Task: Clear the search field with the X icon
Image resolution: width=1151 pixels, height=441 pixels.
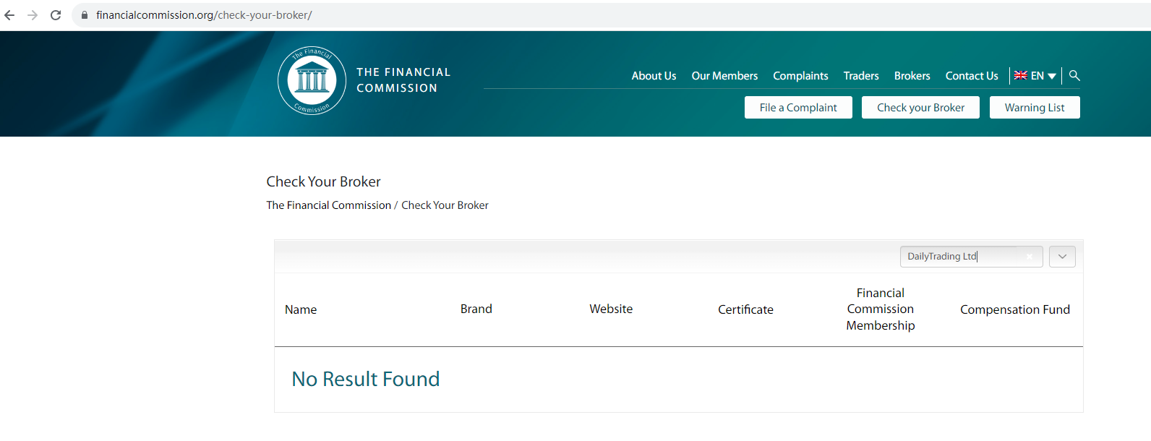Action: (x=1030, y=257)
